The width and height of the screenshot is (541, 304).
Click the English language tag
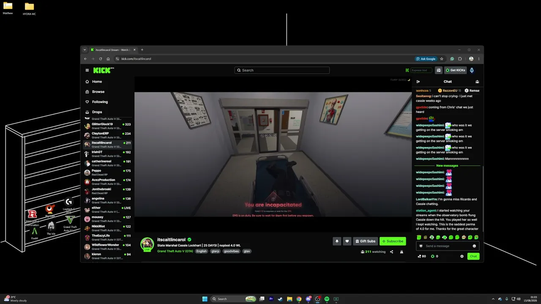coord(202,251)
